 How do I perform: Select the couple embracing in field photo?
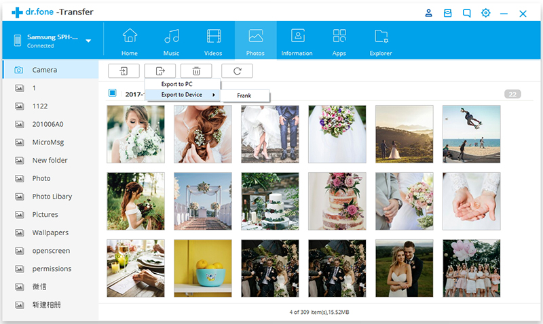click(405, 268)
